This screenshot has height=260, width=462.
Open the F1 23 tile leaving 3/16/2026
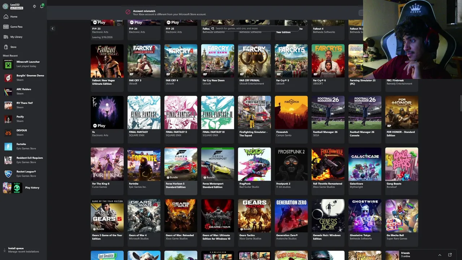pyautogui.click(x=107, y=29)
